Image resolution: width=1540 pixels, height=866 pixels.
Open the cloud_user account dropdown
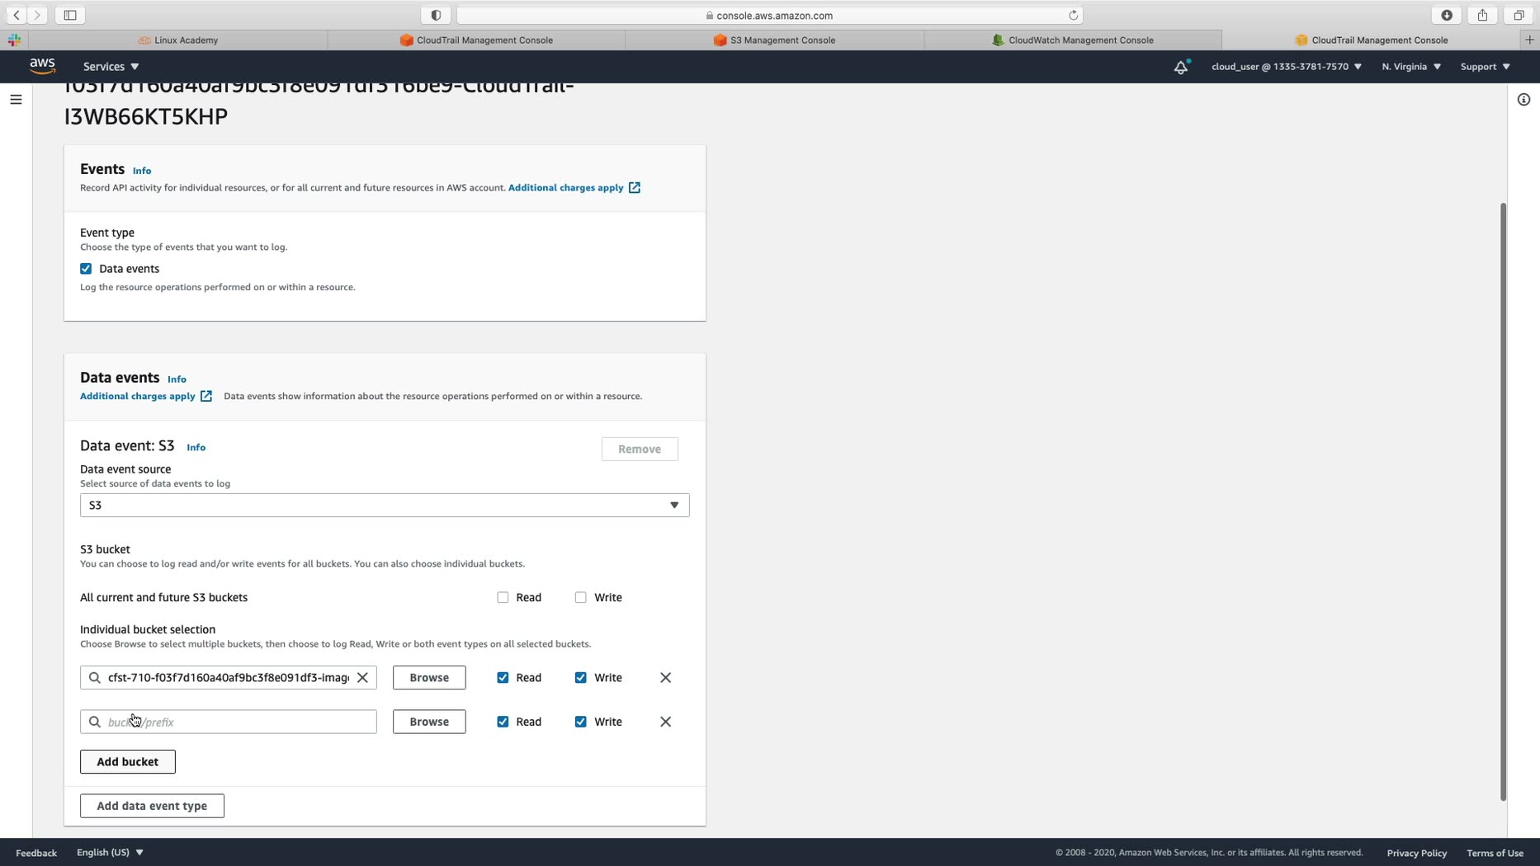click(1286, 67)
